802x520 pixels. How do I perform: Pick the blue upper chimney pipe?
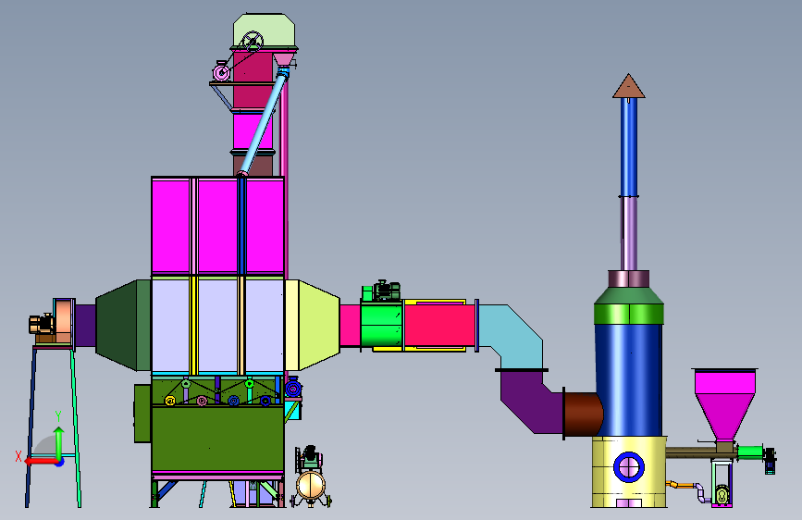629,147
